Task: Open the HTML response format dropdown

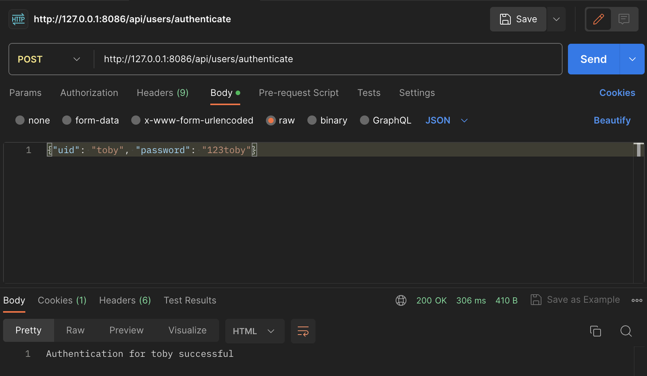Action: tap(255, 331)
